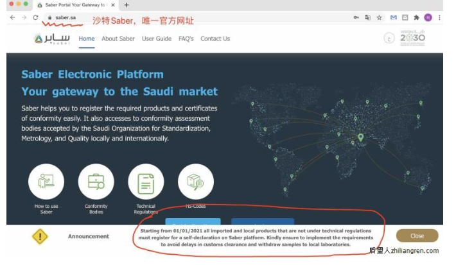Viewport: 465px width, 265px height.
Task: Switch language with the Arabic circle icon
Action: pyautogui.click(x=389, y=38)
